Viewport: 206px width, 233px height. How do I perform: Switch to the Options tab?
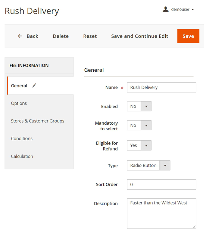[x=19, y=103]
